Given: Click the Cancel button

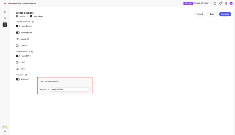Looking at the screenshot, I should (x=200, y=14).
